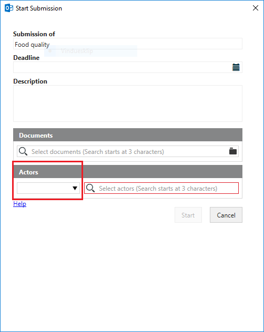Viewport: 264px width, 332px height.
Task: Click the Start Submission window title
Action: point(39,8)
